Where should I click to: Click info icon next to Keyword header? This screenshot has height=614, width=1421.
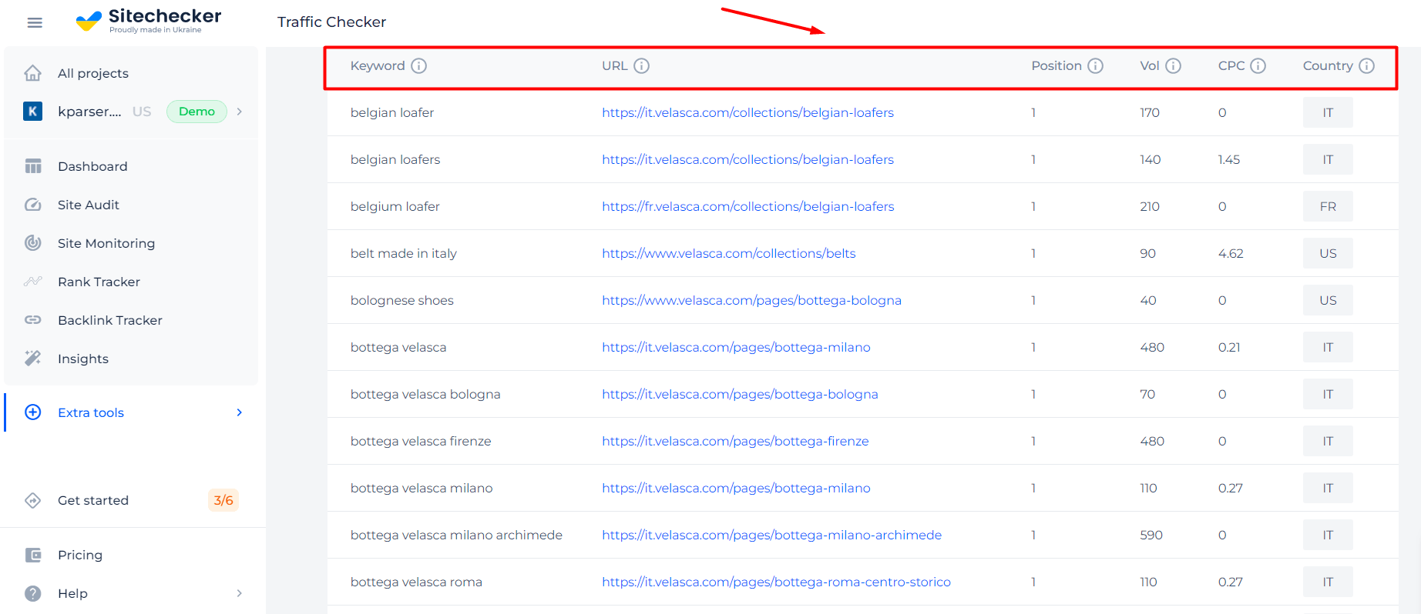pos(418,66)
